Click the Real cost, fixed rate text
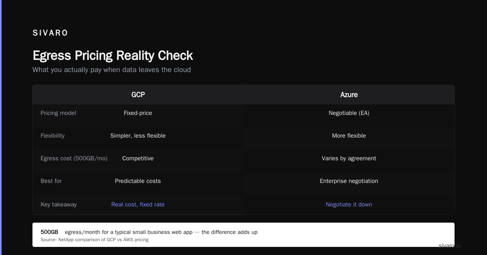 click(138, 204)
